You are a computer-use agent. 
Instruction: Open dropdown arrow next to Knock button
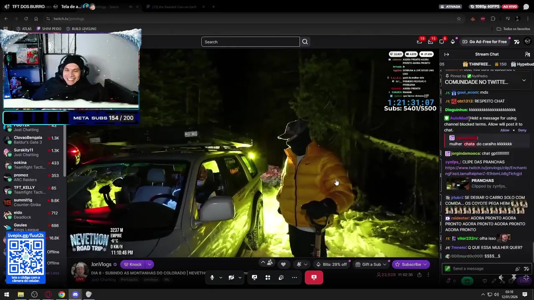(149, 264)
